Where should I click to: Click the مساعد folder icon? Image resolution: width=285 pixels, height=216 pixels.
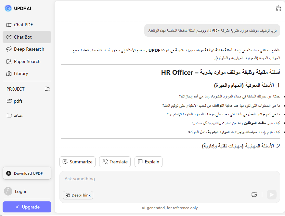pos(9,115)
